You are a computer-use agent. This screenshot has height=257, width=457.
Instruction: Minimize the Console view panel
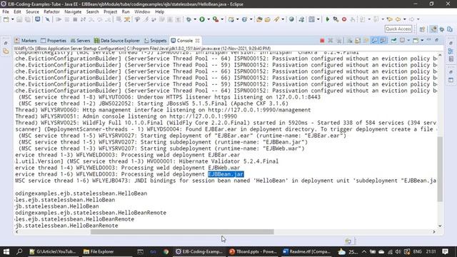[x=428, y=40]
